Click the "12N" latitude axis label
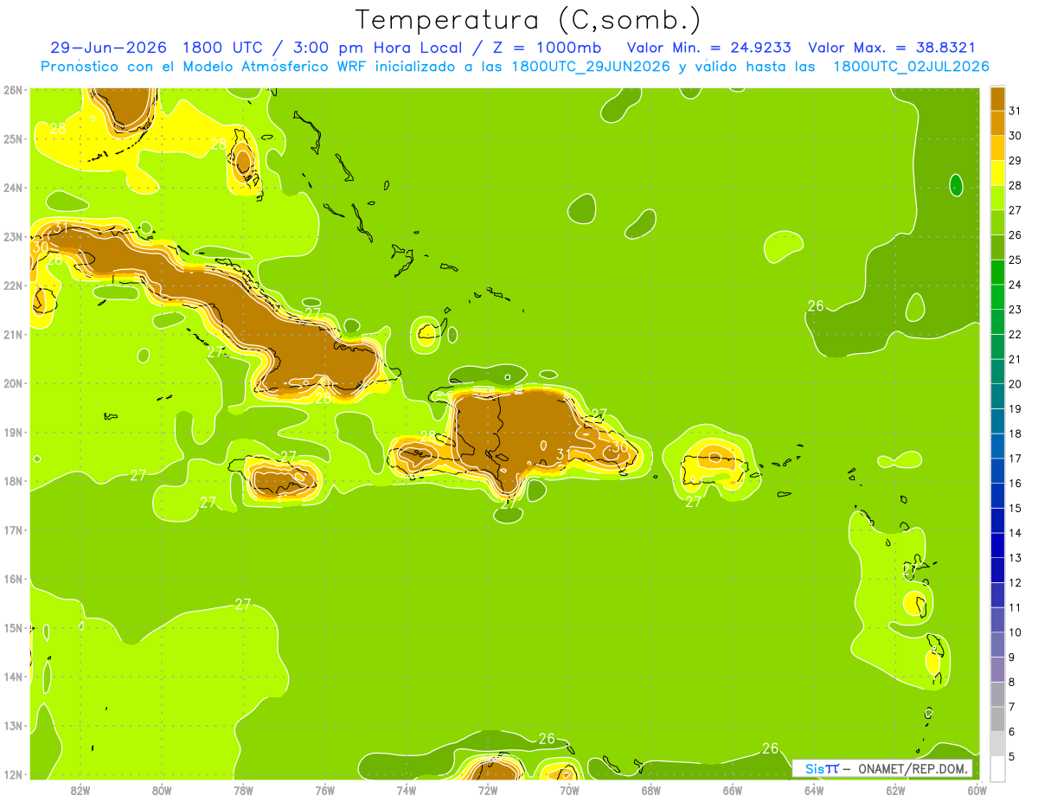Viewport: 1038px width, 802px height. [13, 775]
